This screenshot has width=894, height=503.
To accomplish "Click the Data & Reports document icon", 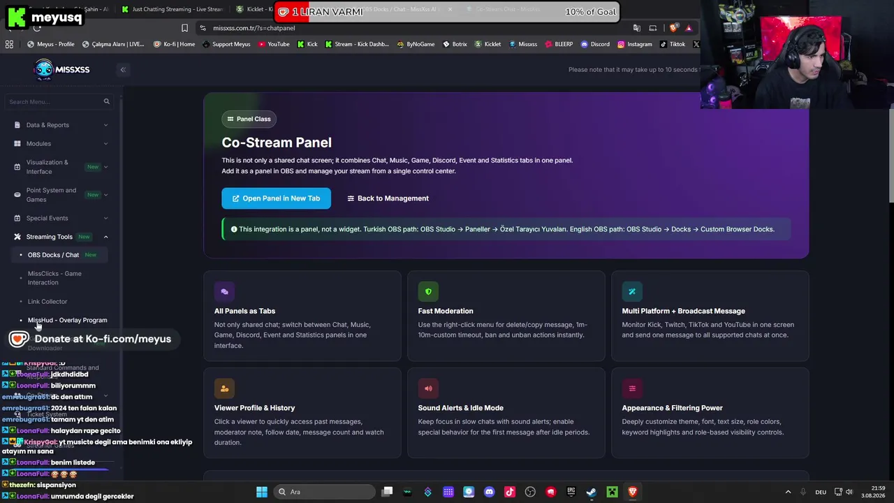I will pos(17,125).
